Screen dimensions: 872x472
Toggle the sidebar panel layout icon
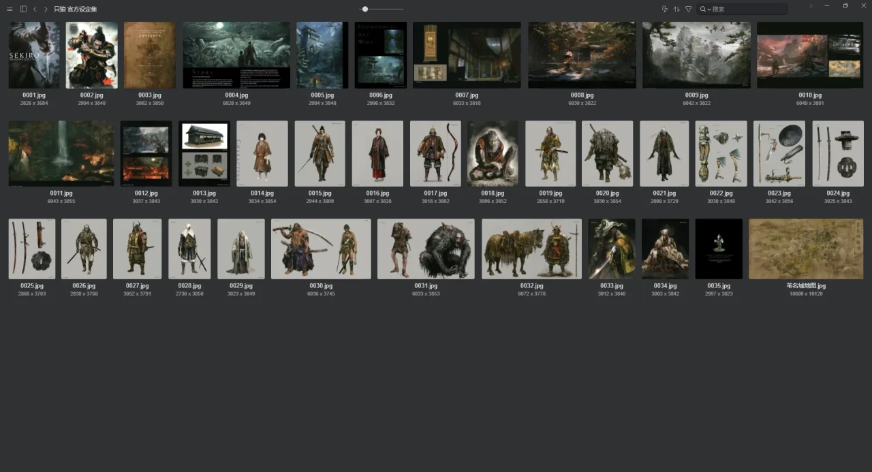coord(24,9)
